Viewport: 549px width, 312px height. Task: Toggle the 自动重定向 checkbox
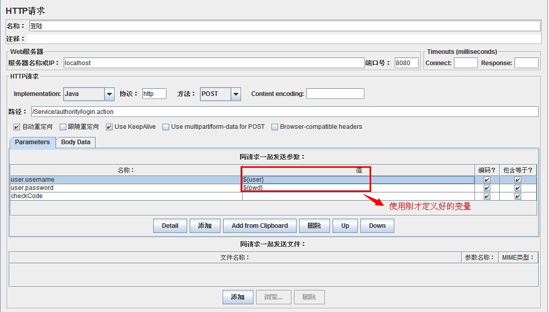coord(16,127)
